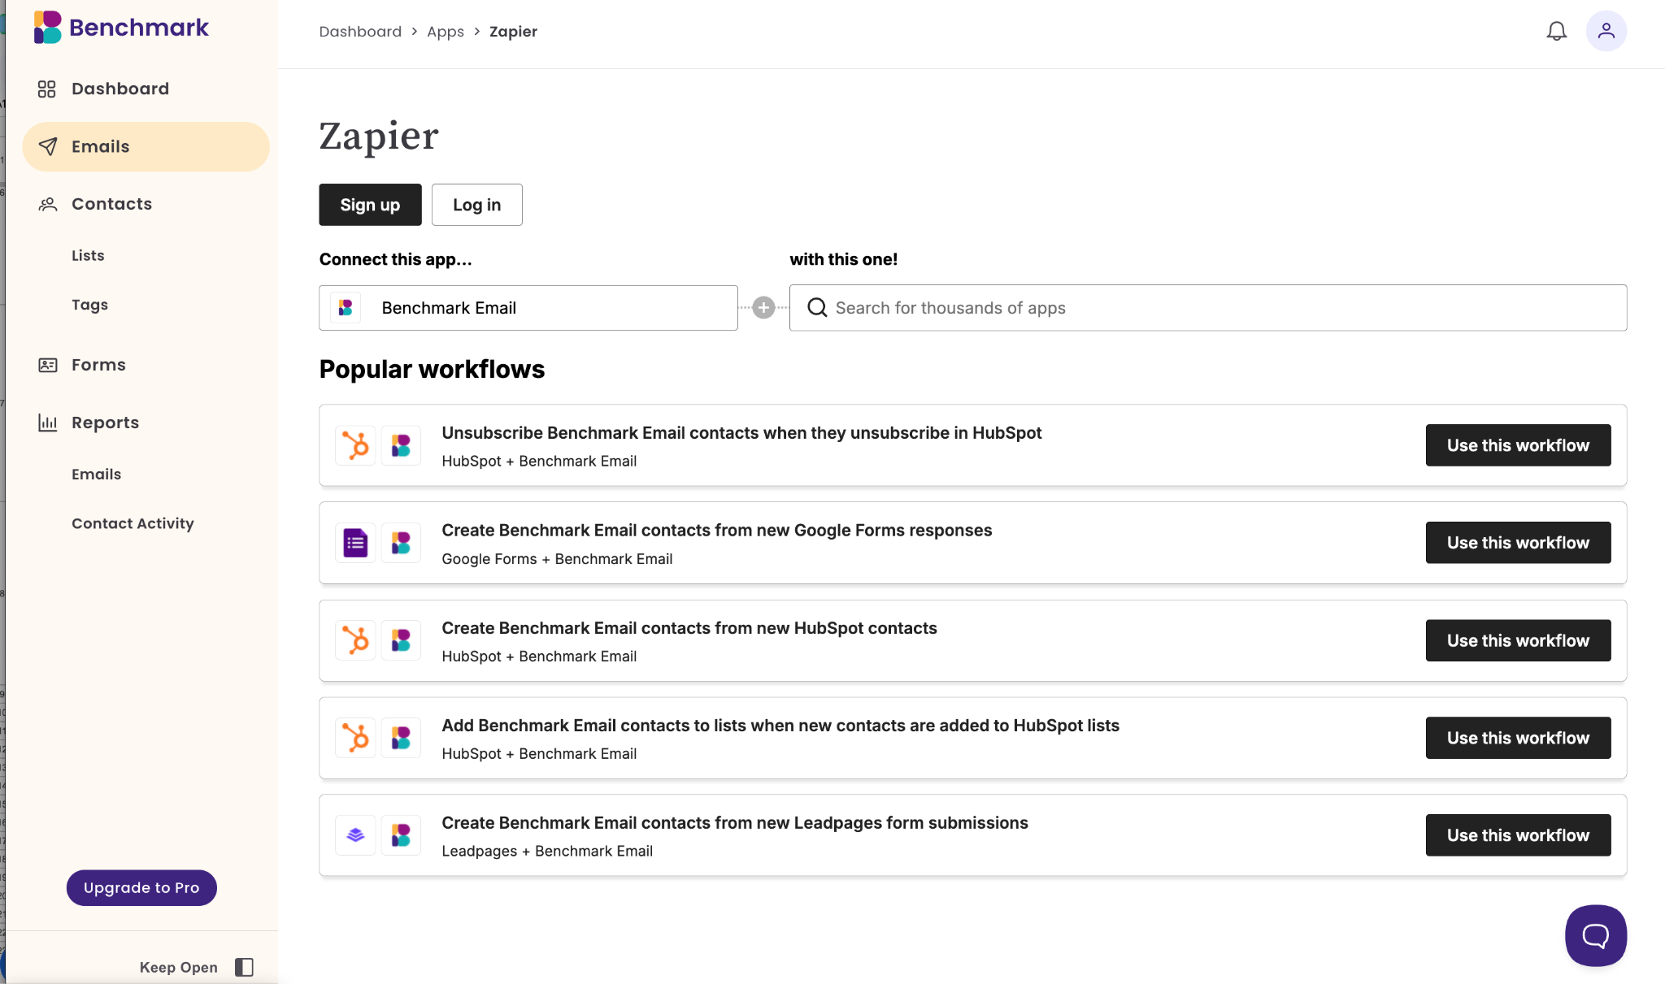Open the user profile avatar menu
The height and width of the screenshot is (984, 1665).
[1606, 31]
